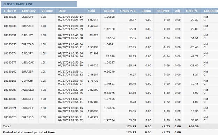
Task: Click rollover value 0.72
Action: tap(167, 102)
